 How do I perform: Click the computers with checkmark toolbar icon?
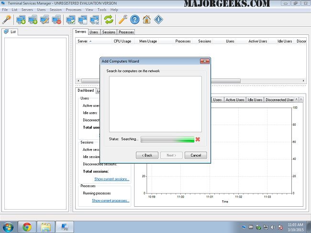[71, 20]
